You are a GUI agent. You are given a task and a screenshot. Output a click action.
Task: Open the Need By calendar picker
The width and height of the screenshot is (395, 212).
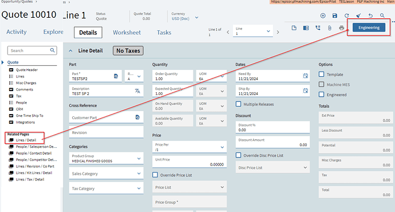click(306, 76)
